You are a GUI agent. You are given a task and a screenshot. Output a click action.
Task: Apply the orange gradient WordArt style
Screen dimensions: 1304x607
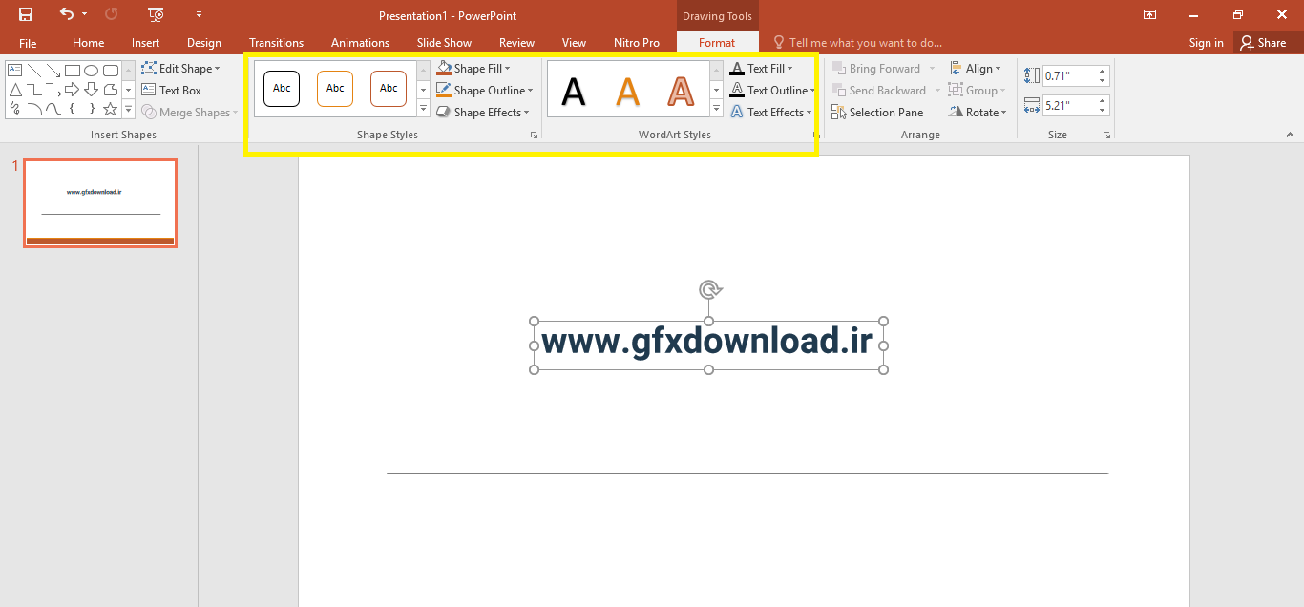pos(627,91)
